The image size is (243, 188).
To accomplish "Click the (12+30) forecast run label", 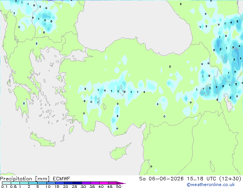I will 230,179.
